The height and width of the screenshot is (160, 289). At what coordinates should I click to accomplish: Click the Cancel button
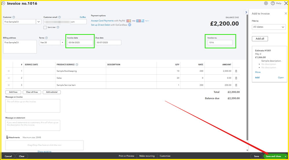8,156
